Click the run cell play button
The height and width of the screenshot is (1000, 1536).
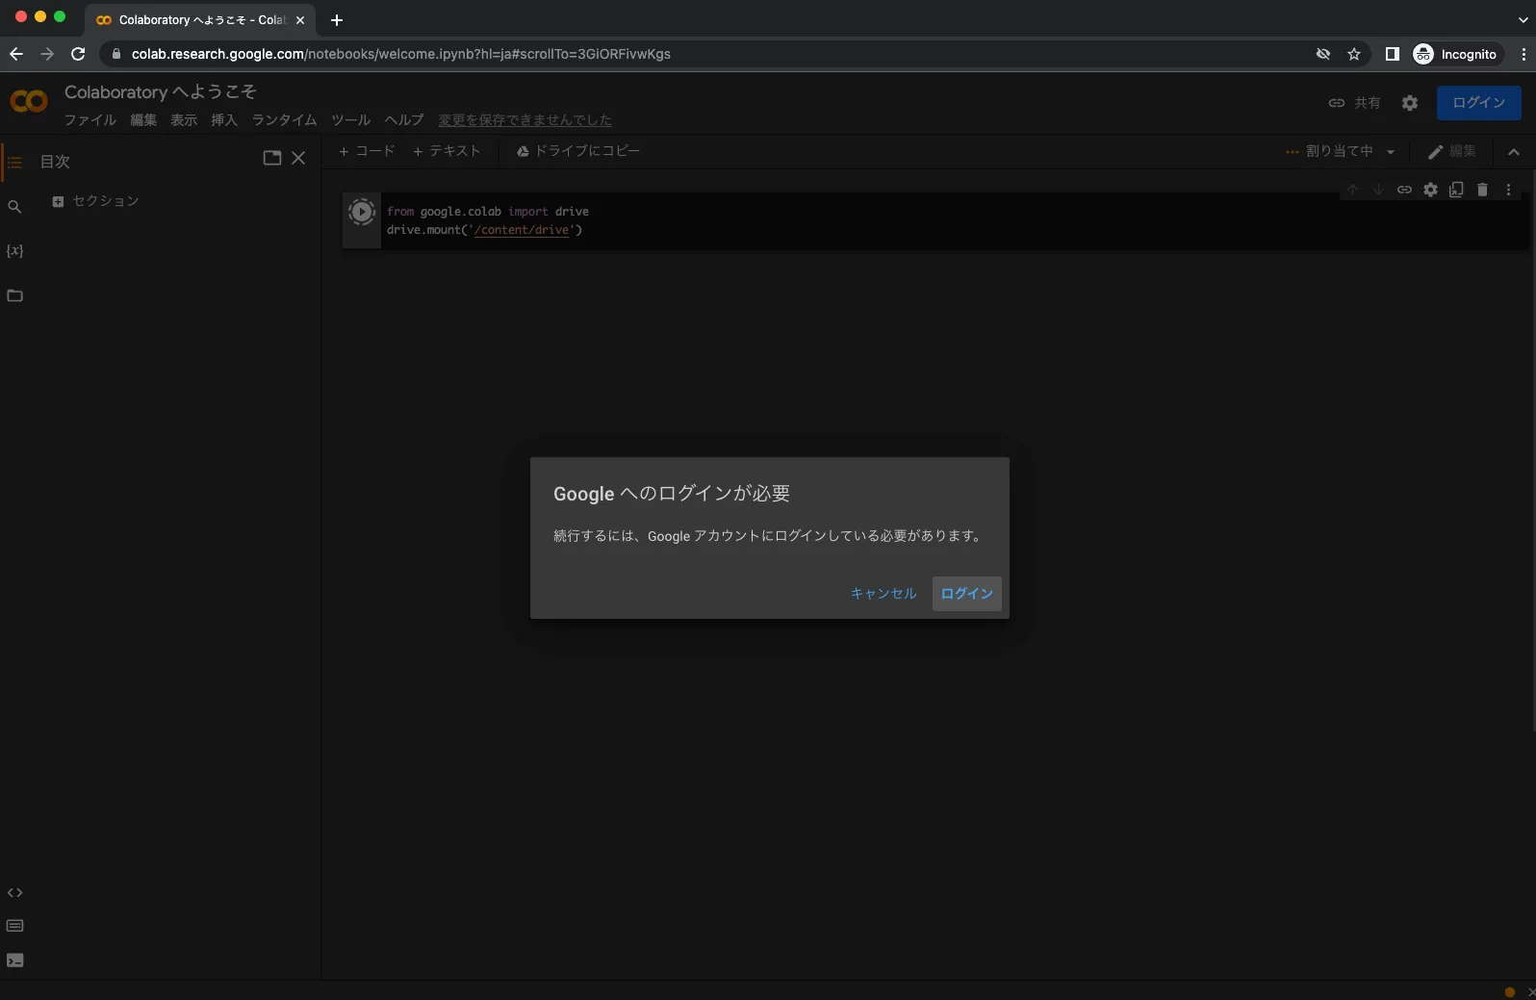coord(362,213)
